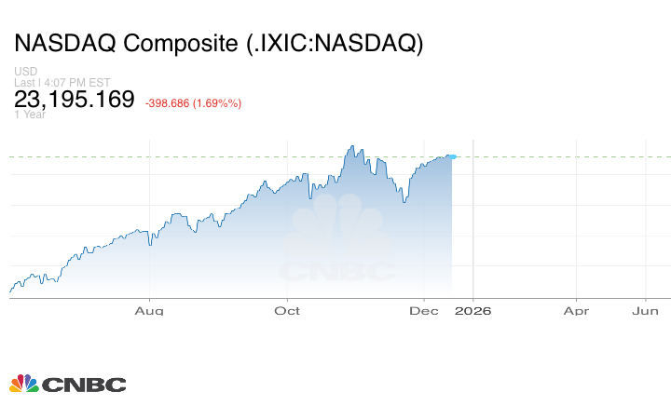Click the Jun label on the time axis
This screenshot has width=671, height=419.
[x=647, y=310]
